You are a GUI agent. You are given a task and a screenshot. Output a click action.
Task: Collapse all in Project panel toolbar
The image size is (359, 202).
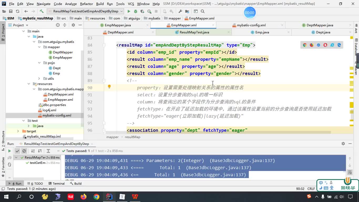click(65, 25)
